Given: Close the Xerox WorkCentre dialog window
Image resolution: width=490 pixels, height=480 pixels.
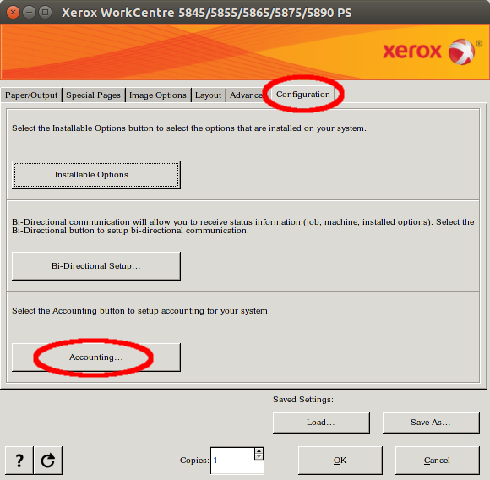Looking at the screenshot, I should (13, 13).
